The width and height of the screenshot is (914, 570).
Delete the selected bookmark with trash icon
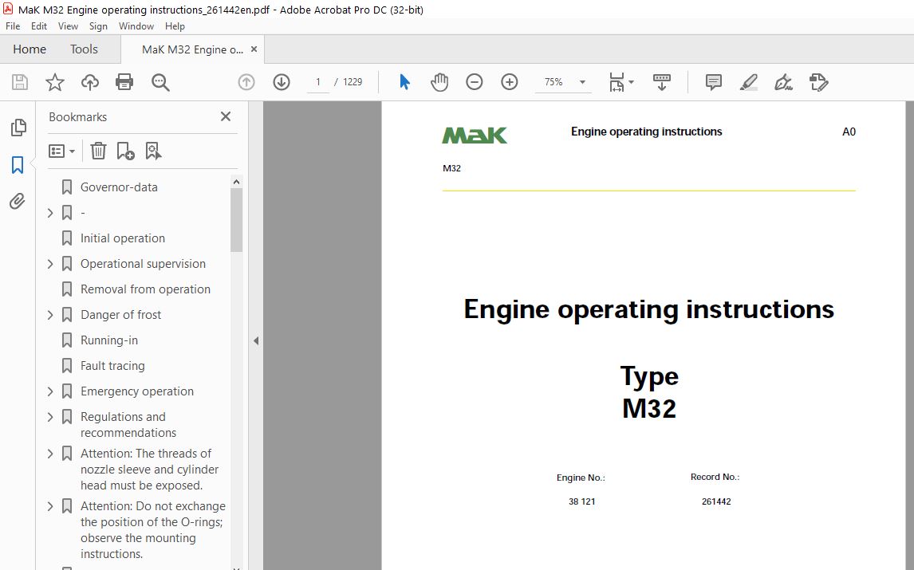98,151
